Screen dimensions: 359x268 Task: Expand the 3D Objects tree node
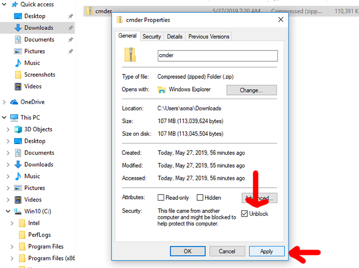coord(8,130)
